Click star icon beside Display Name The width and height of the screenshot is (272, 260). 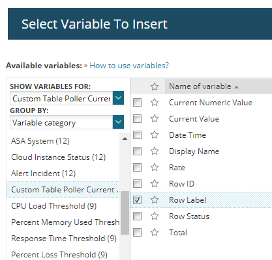[155, 151]
